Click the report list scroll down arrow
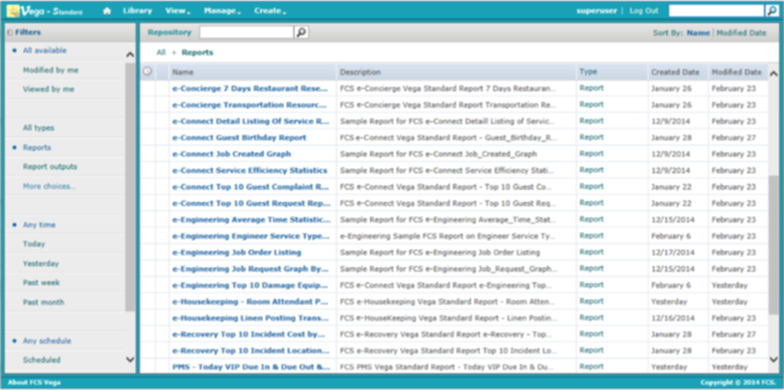This screenshot has width=784, height=390. point(773,359)
